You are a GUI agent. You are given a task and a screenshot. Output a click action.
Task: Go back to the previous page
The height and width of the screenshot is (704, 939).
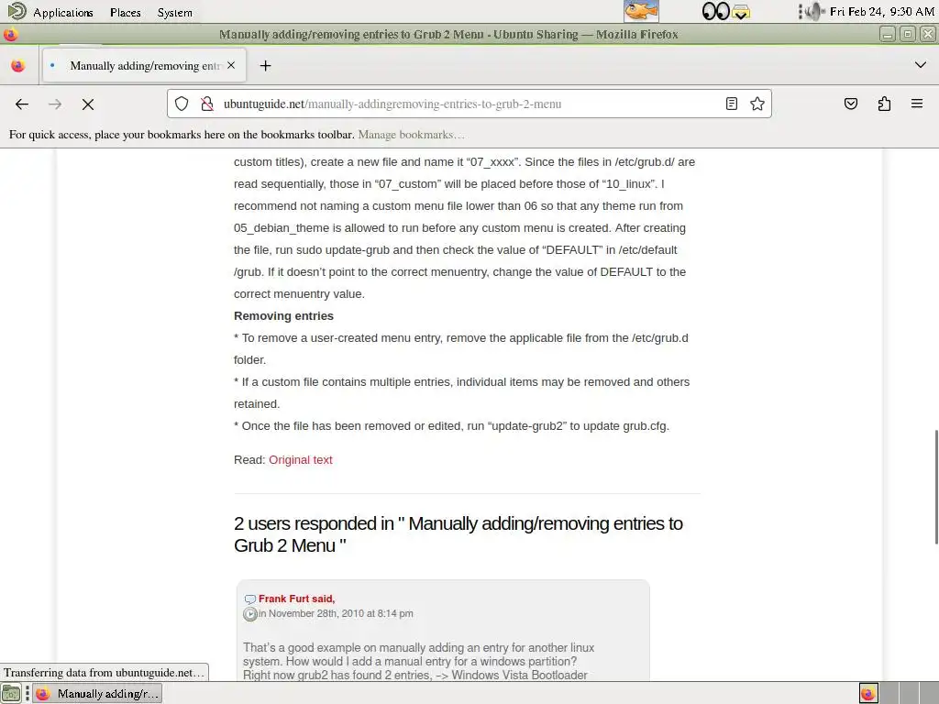point(22,104)
